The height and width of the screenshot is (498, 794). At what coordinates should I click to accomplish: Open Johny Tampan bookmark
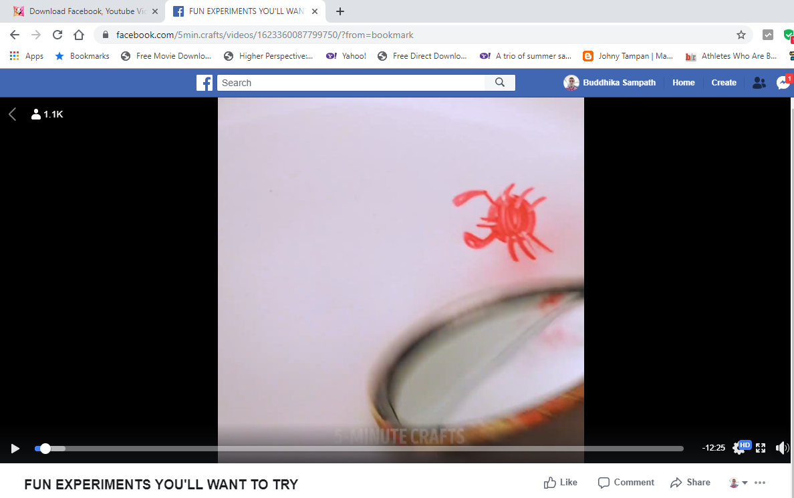(628, 56)
